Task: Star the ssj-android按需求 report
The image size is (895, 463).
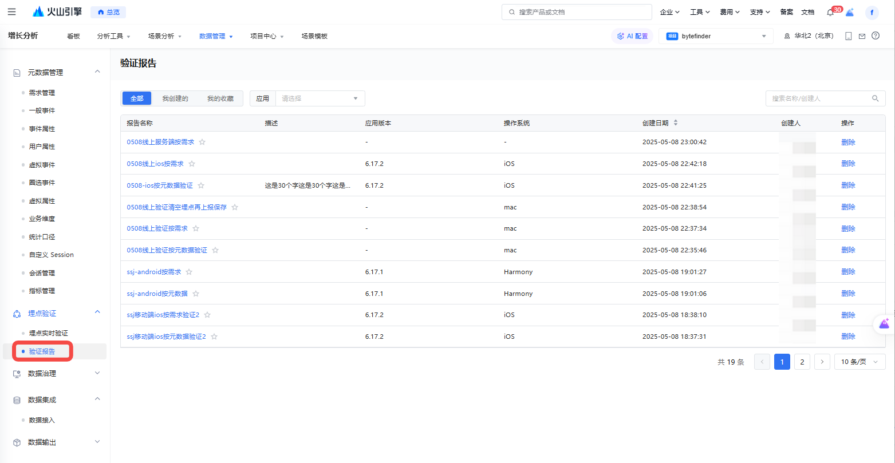Action: (x=189, y=272)
